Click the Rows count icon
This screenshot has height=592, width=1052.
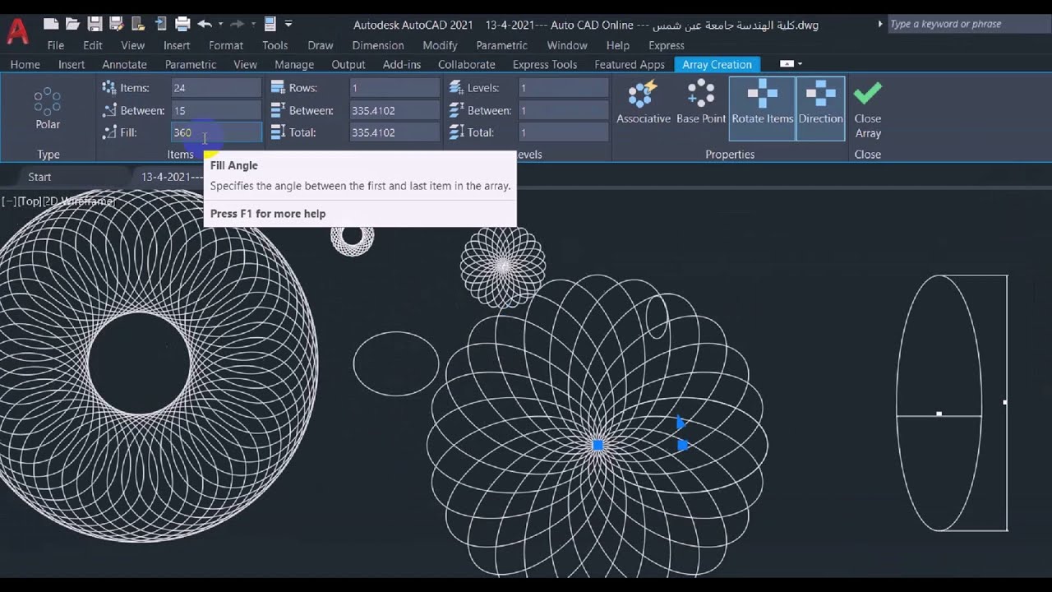(277, 87)
